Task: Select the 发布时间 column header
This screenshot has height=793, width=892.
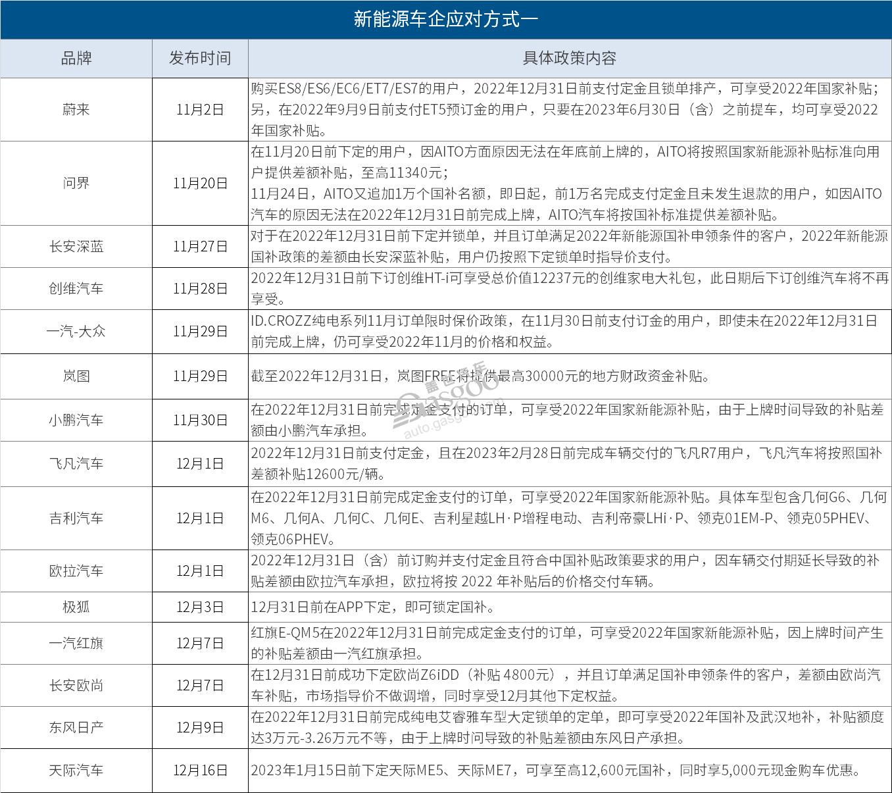Action: (x=200, y=59)
